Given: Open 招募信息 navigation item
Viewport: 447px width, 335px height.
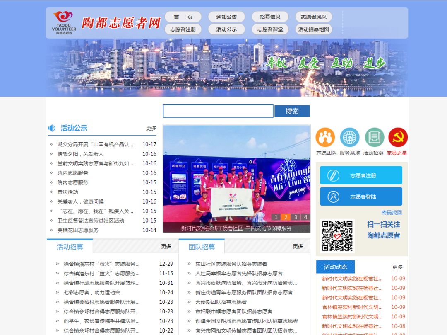Looking at the screenshot, I should 270,17.
